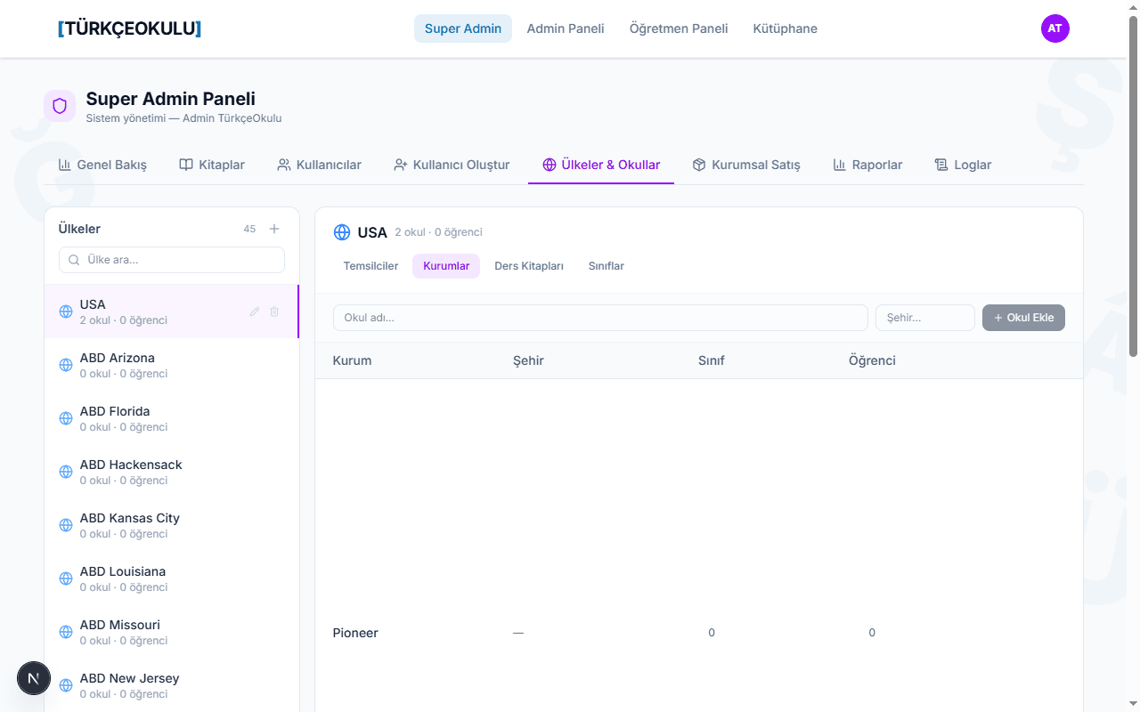
Task: Go to Öğretmen Paneli
Action: [679, 28]
